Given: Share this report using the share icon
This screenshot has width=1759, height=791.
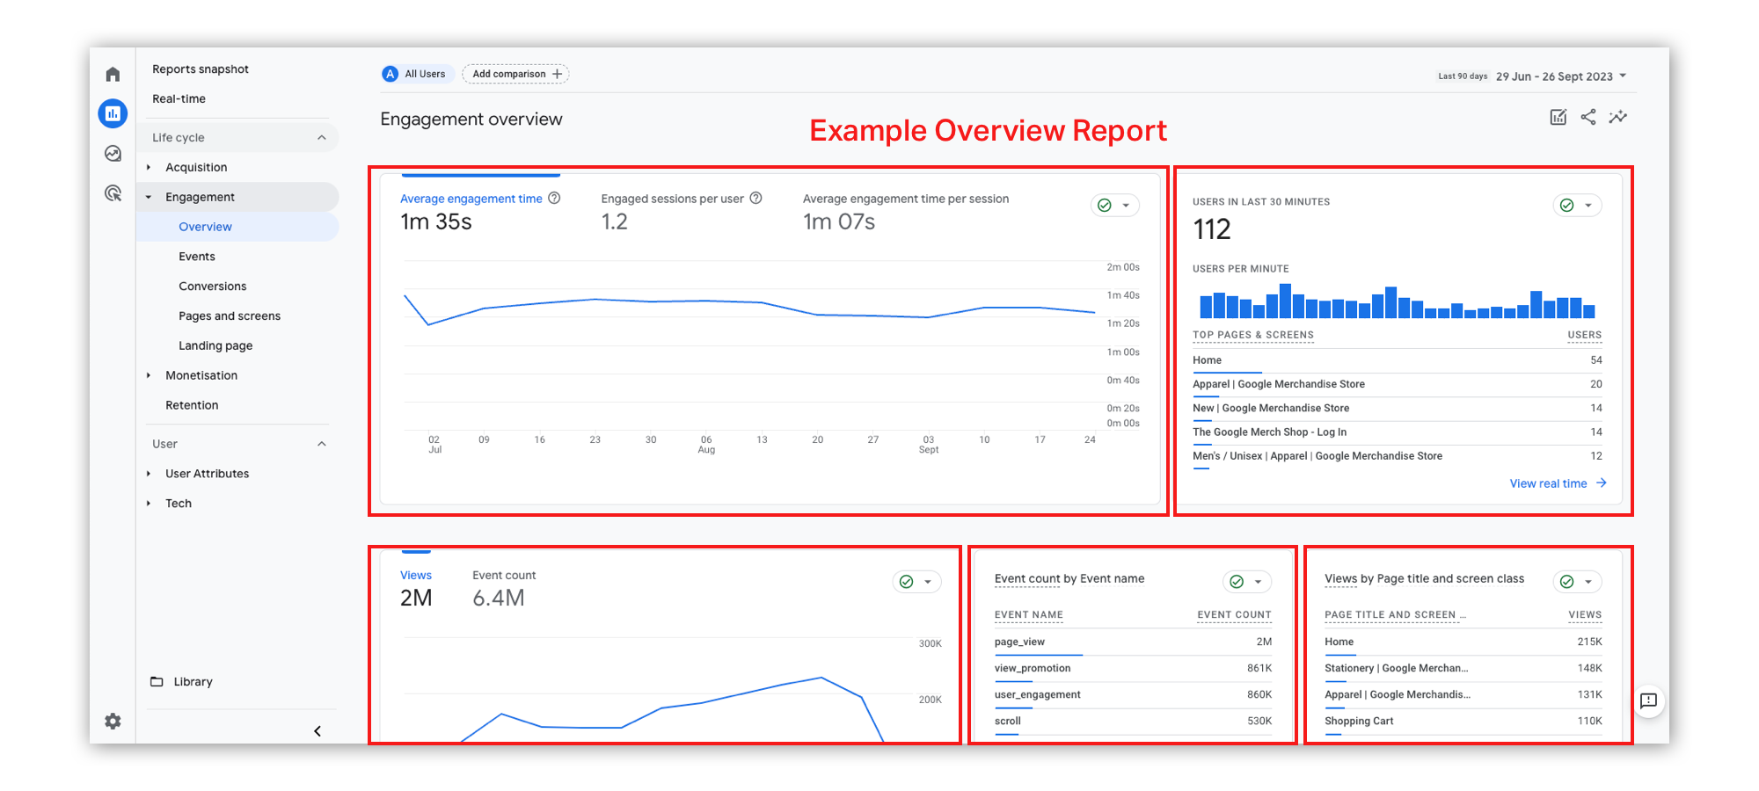Looking at the screenshot, I should tap(1588, 116).
